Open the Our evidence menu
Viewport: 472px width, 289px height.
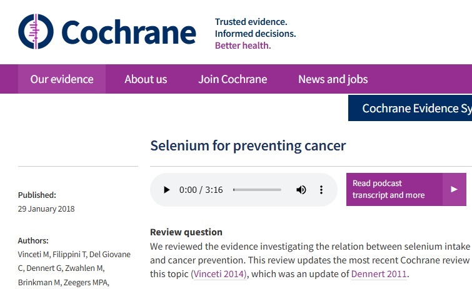click(62, 79)
